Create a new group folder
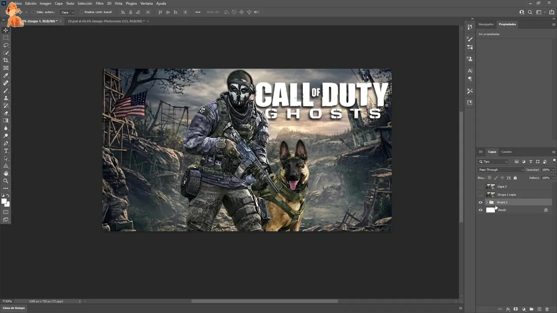557x313 pixels. tap(531, 309)
